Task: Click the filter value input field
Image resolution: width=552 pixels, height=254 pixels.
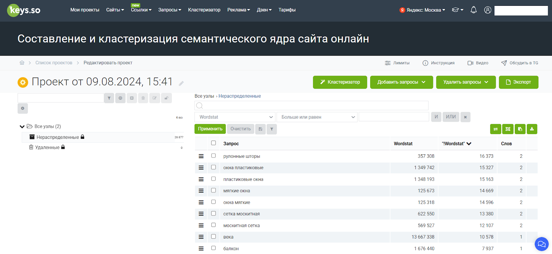Action: [x=394, y=117]
